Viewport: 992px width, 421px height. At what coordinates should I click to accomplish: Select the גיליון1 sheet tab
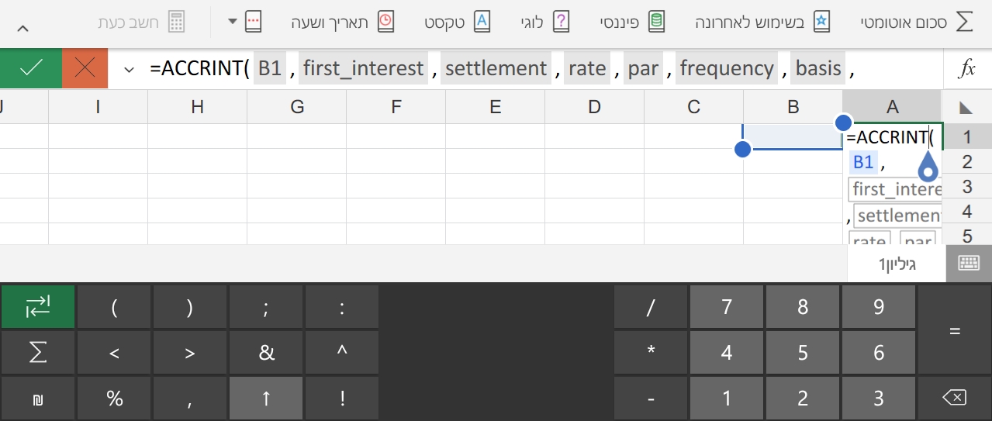(x=897, y=264)
